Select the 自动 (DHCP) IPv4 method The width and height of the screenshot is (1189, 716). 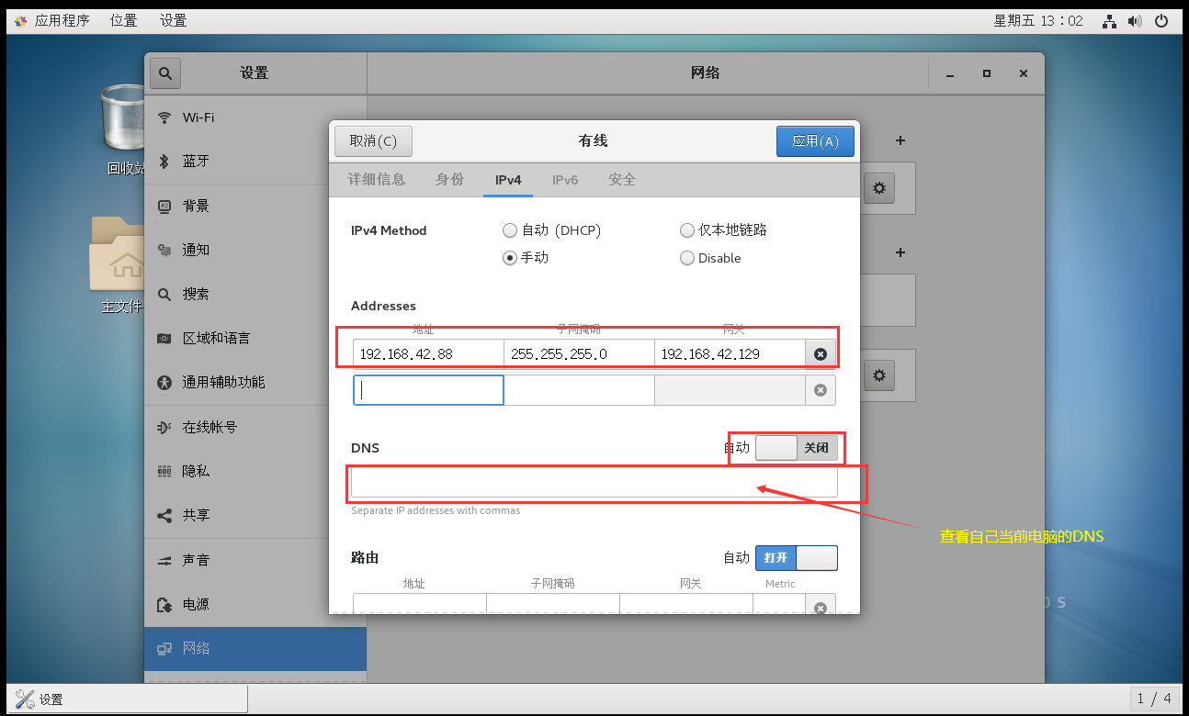coord(551,230)
